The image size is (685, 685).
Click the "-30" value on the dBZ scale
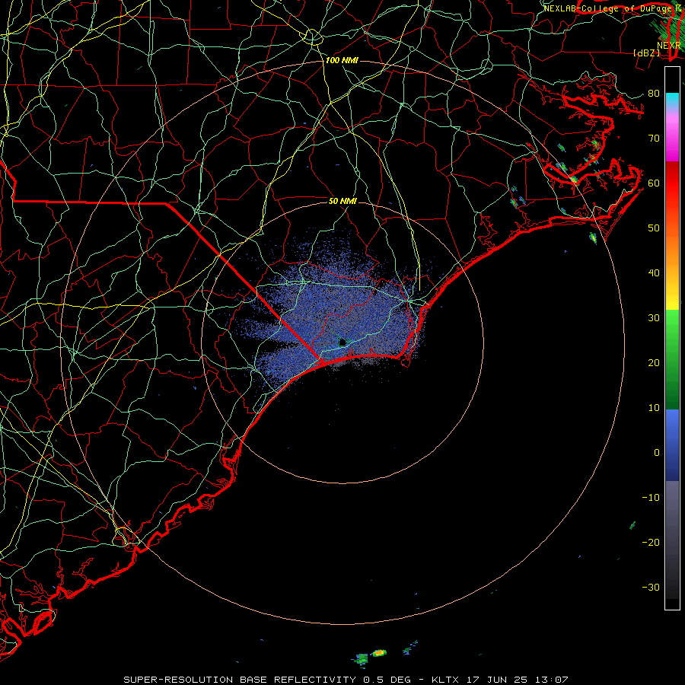coord(651,587)
